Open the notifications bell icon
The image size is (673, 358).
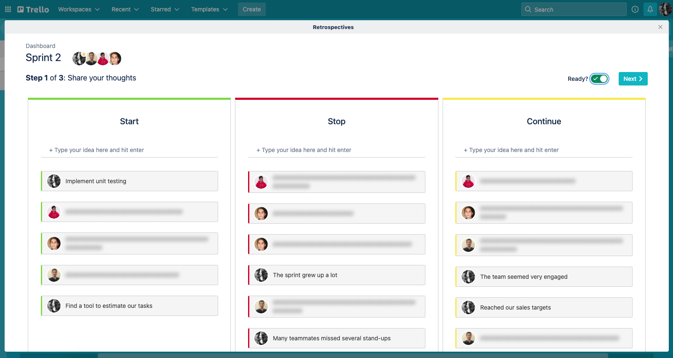650,9
